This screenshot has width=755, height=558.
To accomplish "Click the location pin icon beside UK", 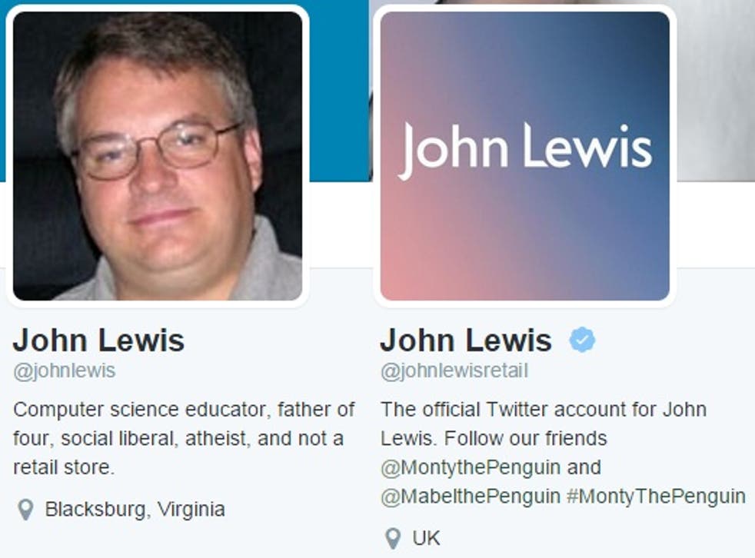I will coord(393,538).
